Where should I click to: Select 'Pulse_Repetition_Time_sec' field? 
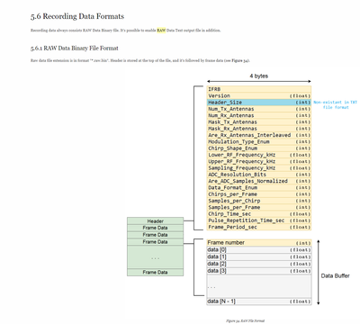coord(259,220)
